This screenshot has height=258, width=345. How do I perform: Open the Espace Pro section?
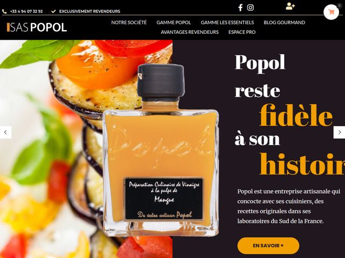tap(242, 32)
